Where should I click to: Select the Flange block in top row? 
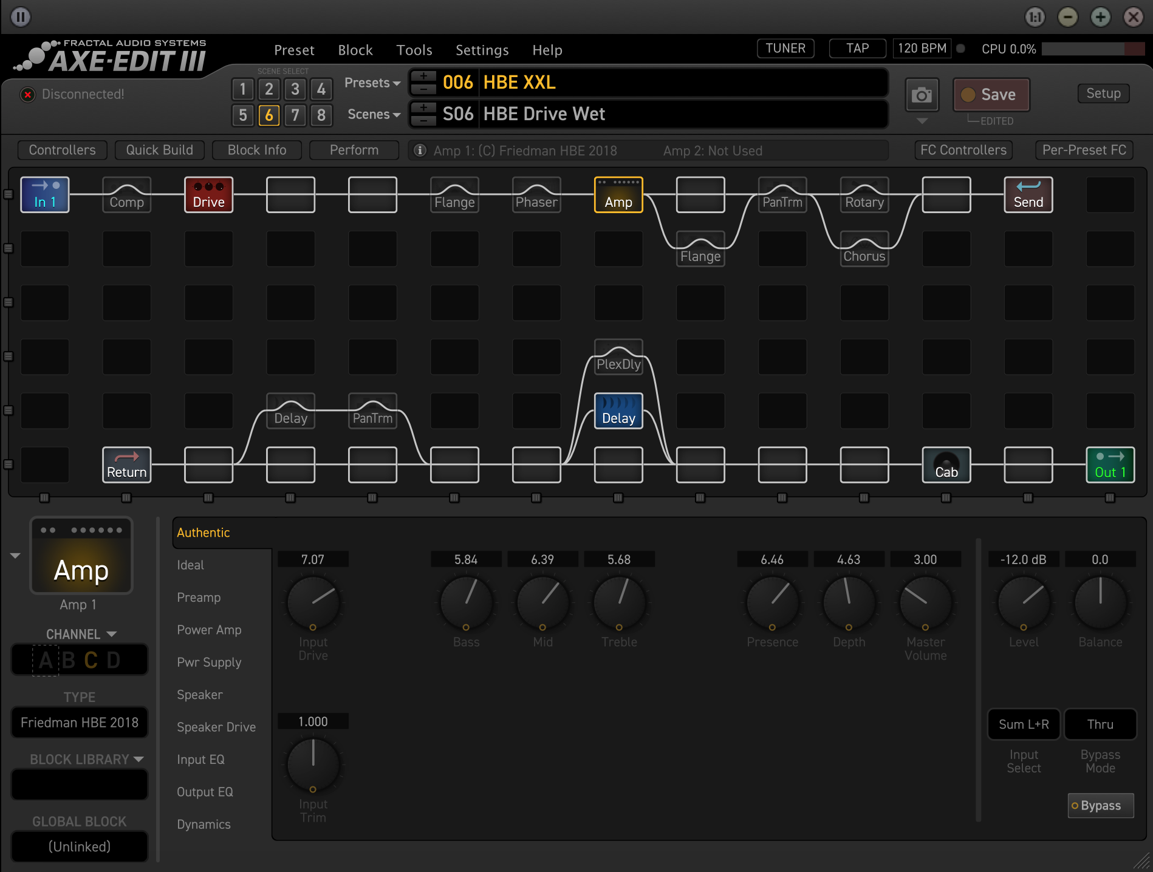(454, 195)
